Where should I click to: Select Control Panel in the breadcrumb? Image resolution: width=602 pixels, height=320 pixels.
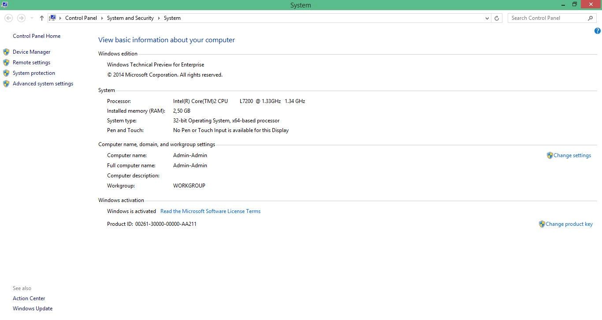[81, 18]
